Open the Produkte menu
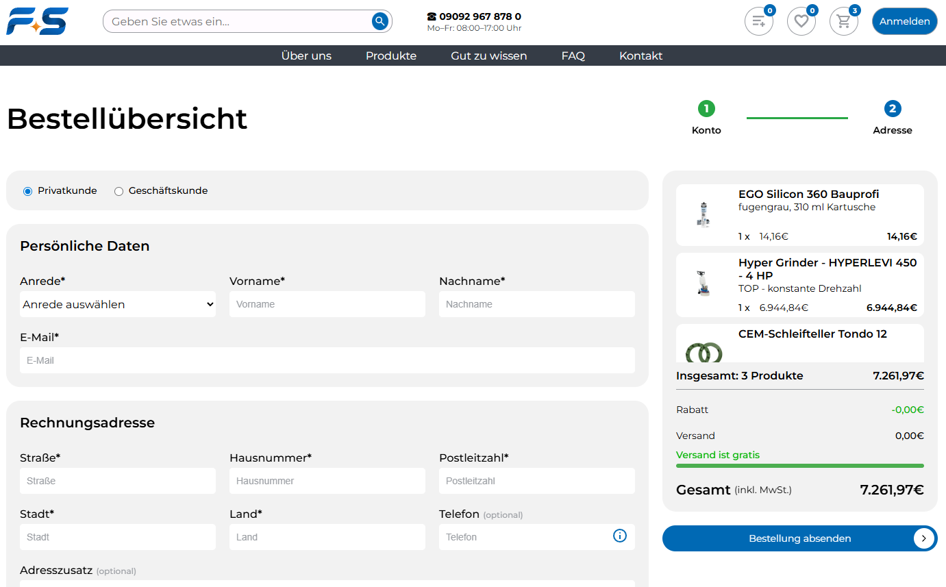 click(x=390, y=56)
